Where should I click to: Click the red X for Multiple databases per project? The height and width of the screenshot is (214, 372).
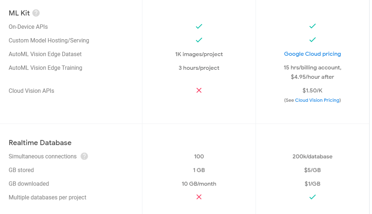coord(199,197)
